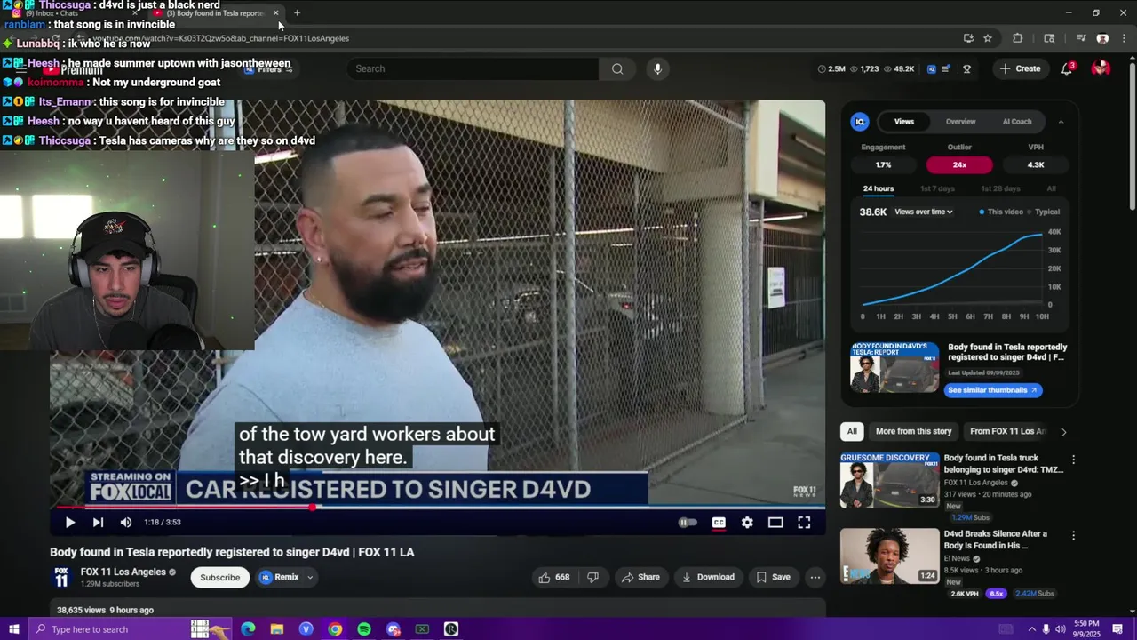Play the paused video

click(69, 523)
